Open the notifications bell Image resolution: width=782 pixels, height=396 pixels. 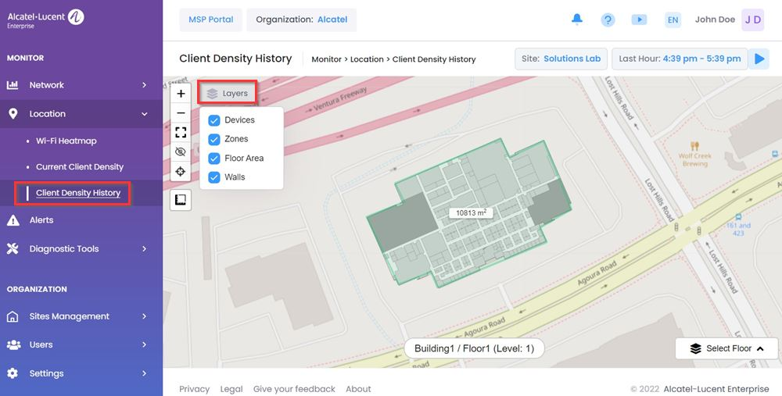pos(577,20)
